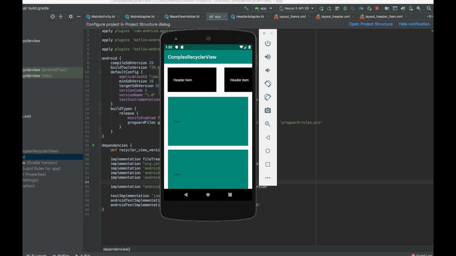The image size is (456, 256).
Task: Switch to the MainActivity.kt tab
Action: [x=103, y=16]
